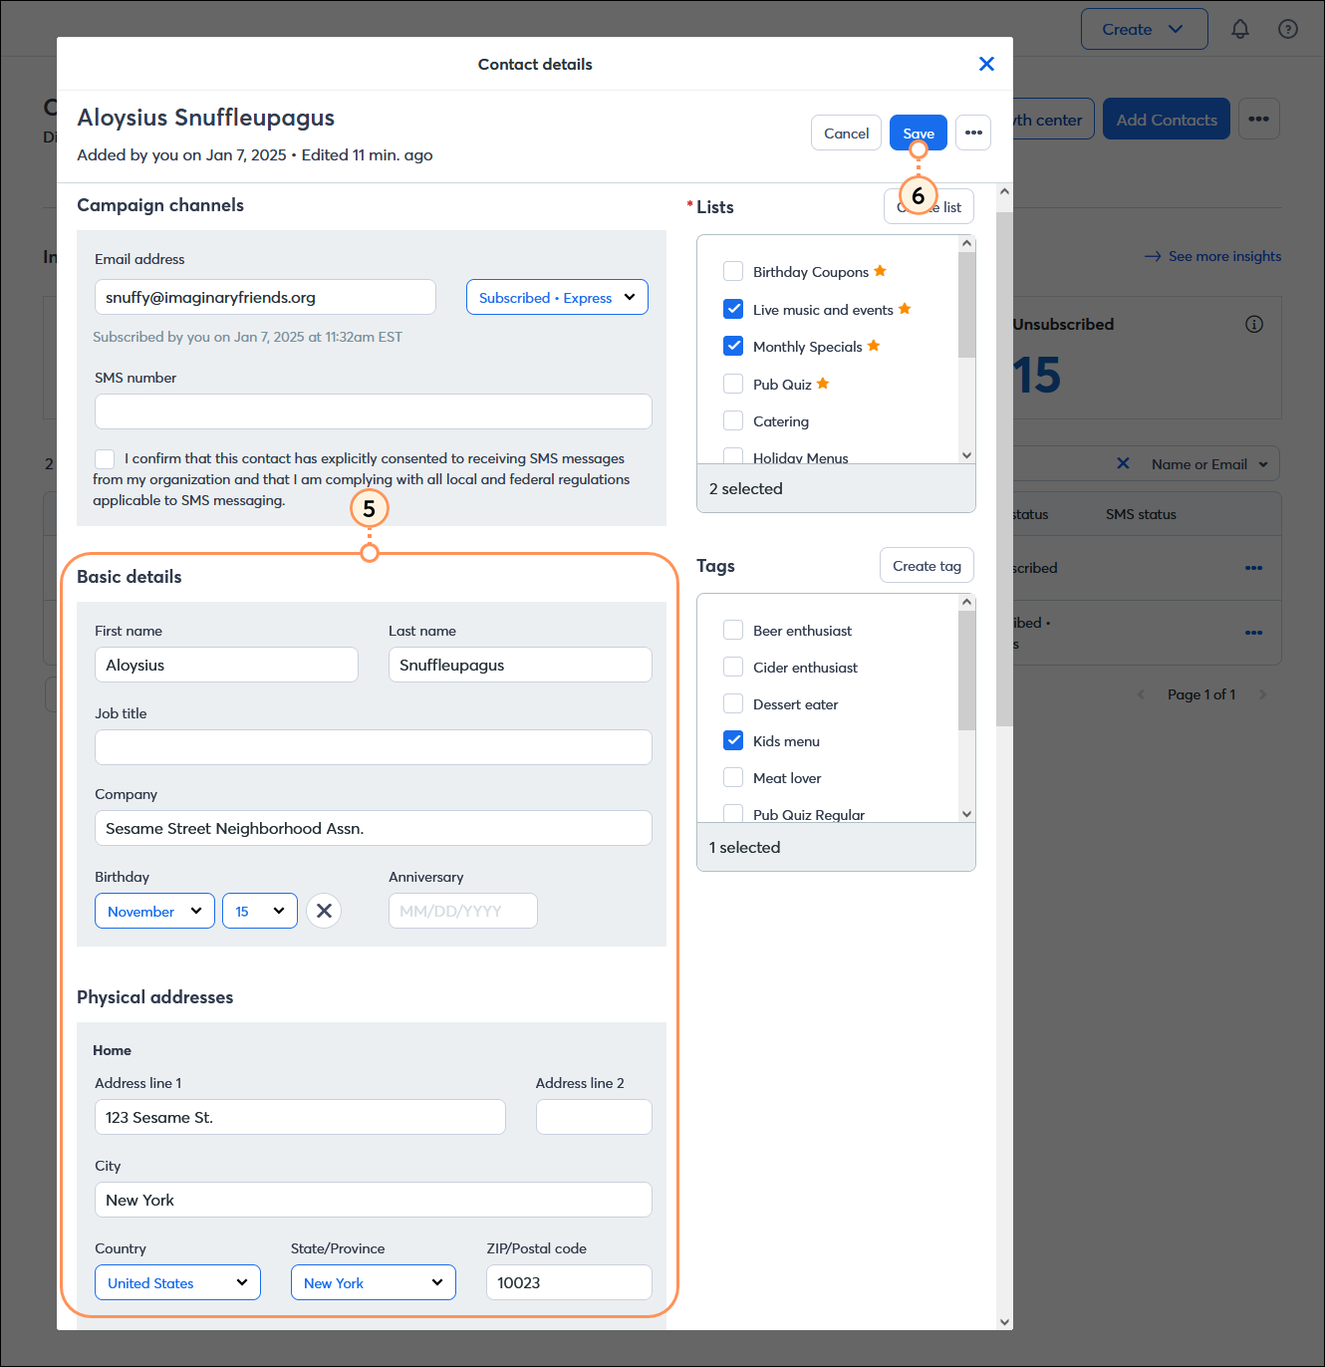Click the '2 selected' lists count
Viewport: 1325px width, 1367px height.
click(x=746, y=488)
